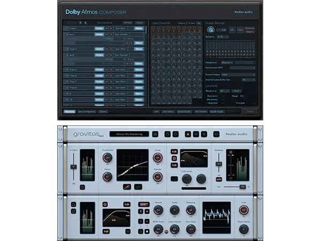321x241 pixels.
Task: Switch to the Input Configuration tab
Action: (x=87, y=112)
